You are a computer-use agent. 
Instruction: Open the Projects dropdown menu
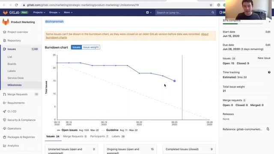point(39,12)
